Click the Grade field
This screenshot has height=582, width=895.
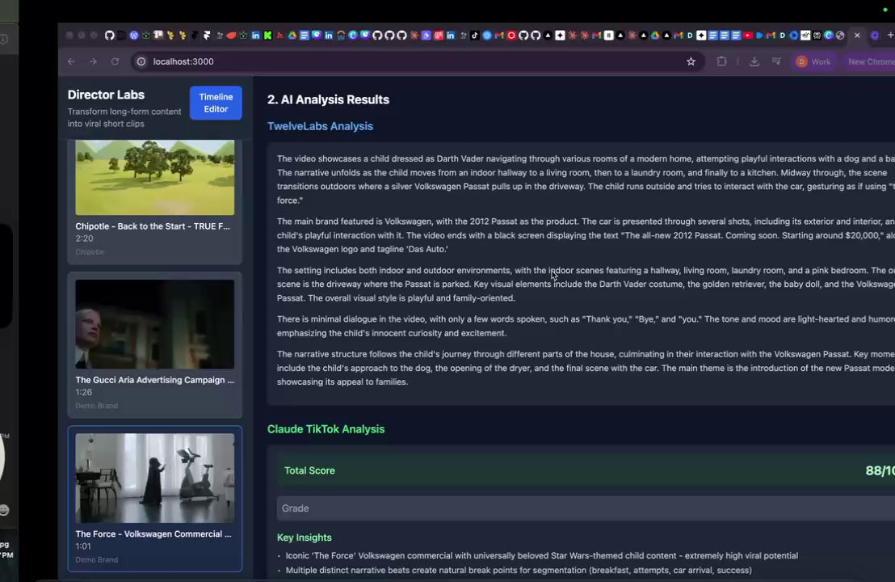click(586, 508)
